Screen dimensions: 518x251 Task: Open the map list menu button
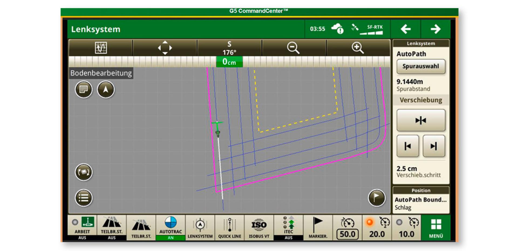click(x=84, y=198)
